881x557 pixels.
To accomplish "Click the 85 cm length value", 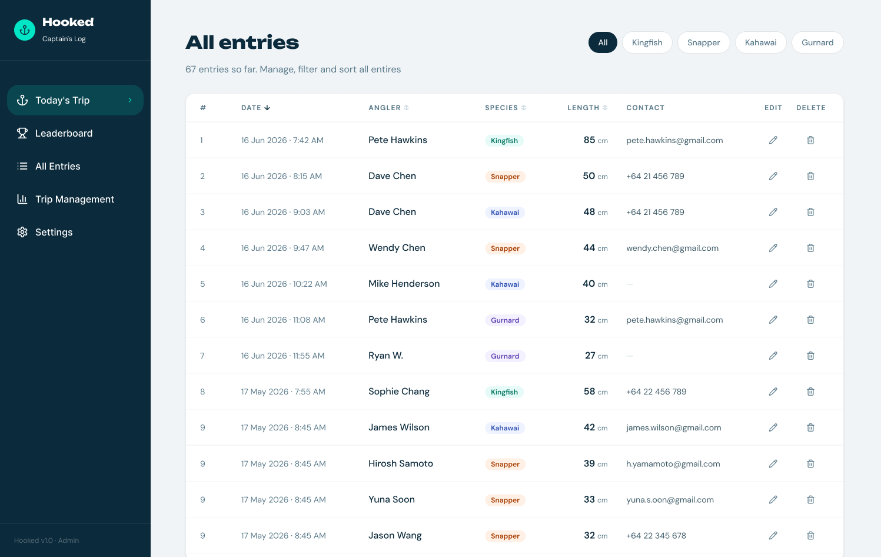I will pos(596,140).
